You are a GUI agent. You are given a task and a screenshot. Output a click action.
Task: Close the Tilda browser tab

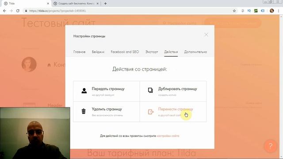(x=48, y=4)
